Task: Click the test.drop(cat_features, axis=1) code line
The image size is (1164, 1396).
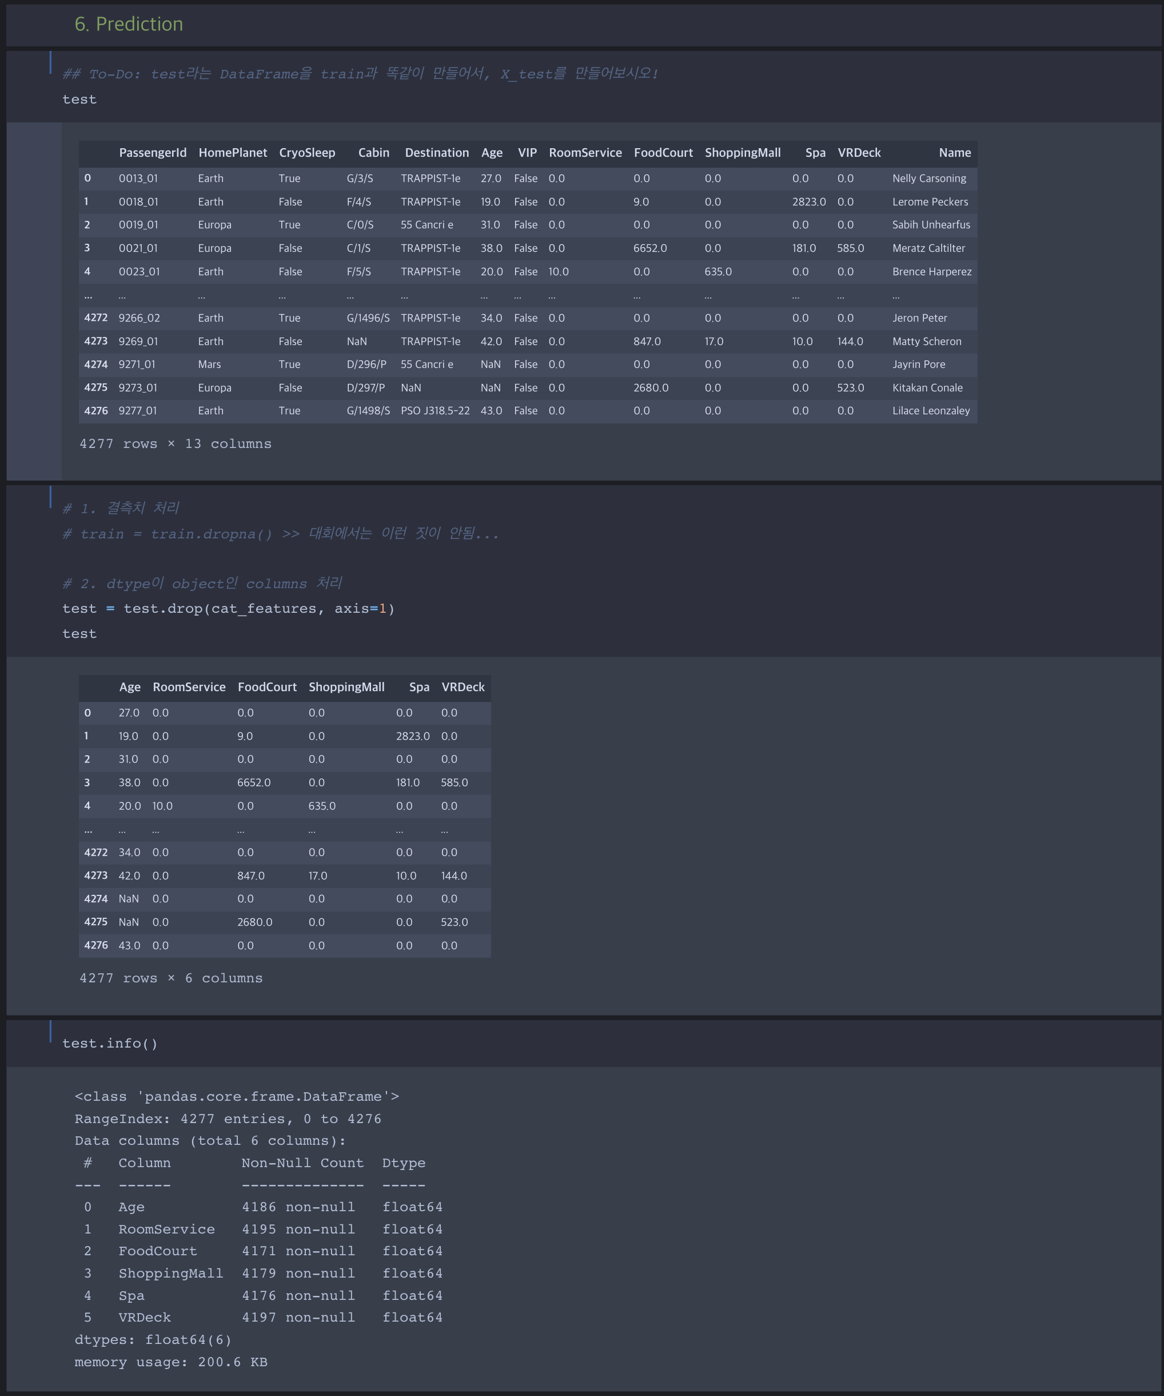Action: click(229, 608)
